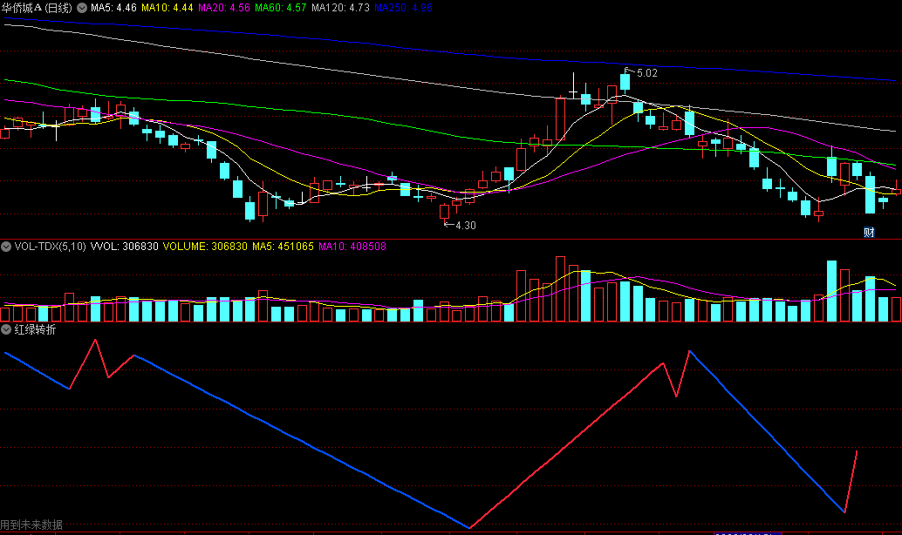Viewport: 902px width, 535px height.
Task: Click the 4.30 low price annotation
Action: 465,226
